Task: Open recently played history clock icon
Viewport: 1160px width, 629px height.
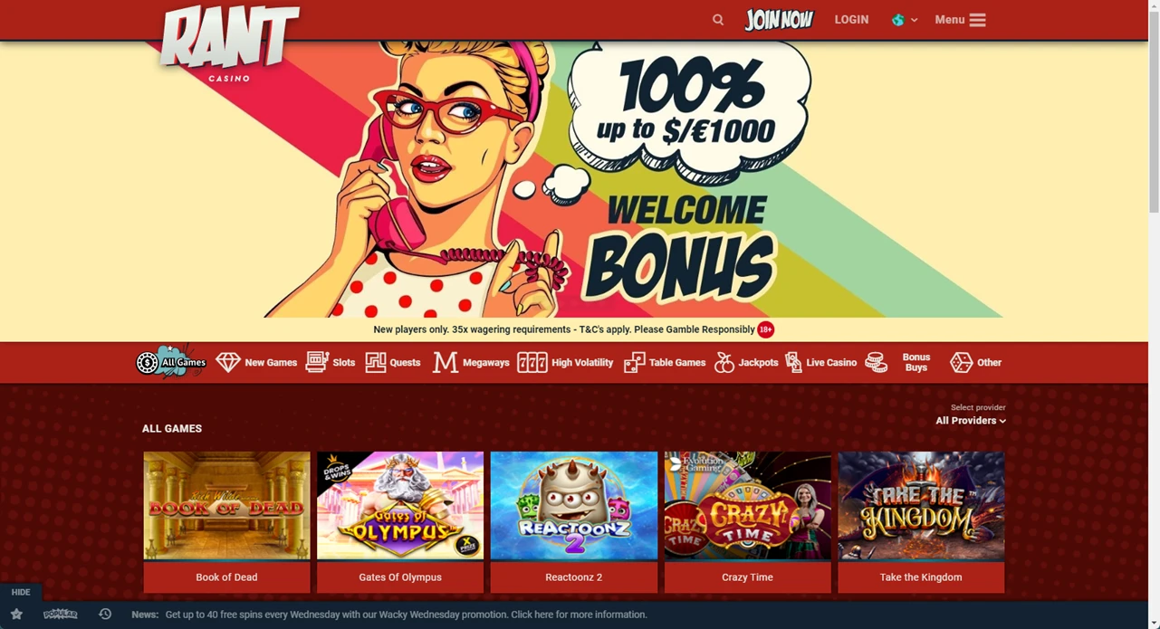Action: (x=105, y=614)
